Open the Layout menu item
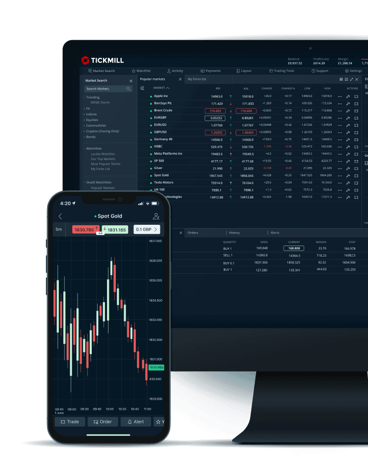 pyautogui.click(x=244, y=71)
